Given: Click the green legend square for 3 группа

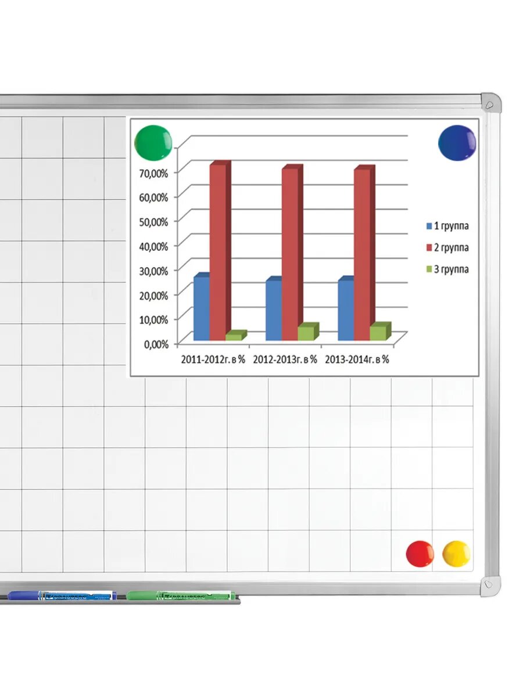Looking at the screenshot, I should pyautogui.click(x=428, y=269).
